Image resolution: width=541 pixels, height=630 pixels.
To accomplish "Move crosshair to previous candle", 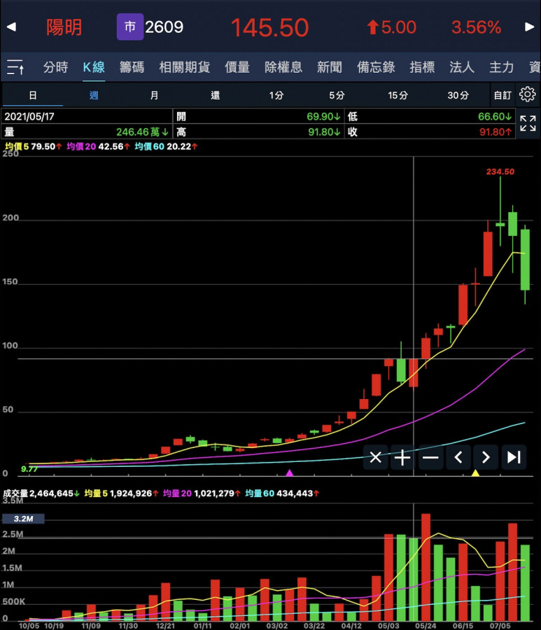I will click(458, 458).
